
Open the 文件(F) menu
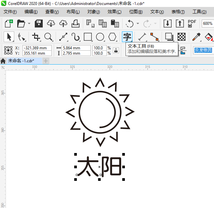pyautogui.click(x=10, y=12)
